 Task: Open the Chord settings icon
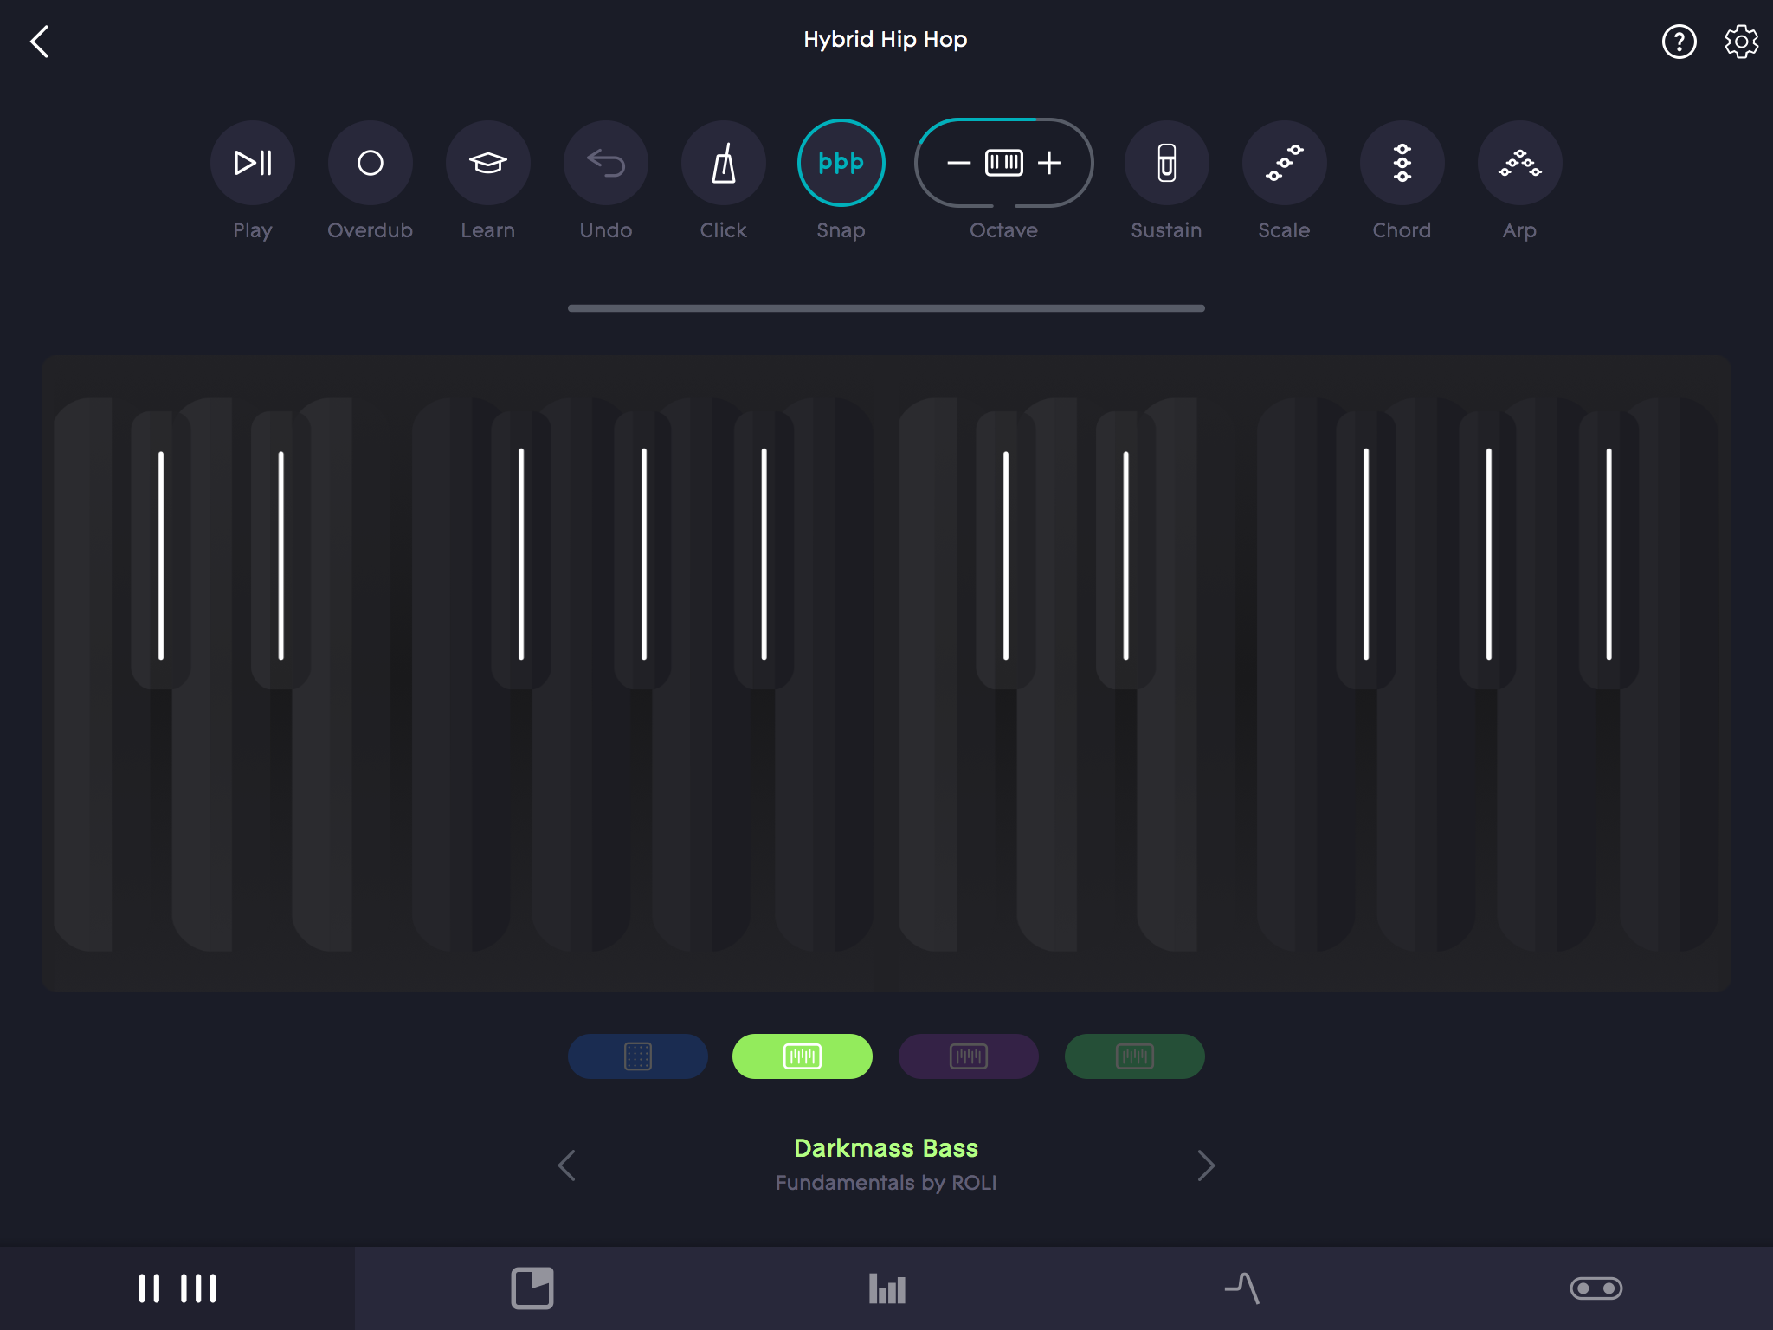[x=1402, y=163]
